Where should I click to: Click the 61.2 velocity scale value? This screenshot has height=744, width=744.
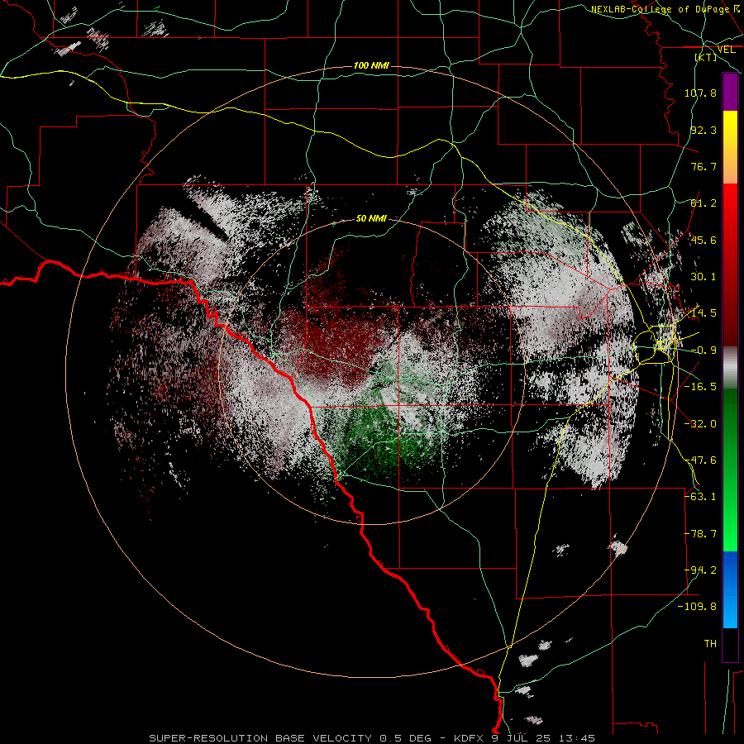tap(703, 203)
